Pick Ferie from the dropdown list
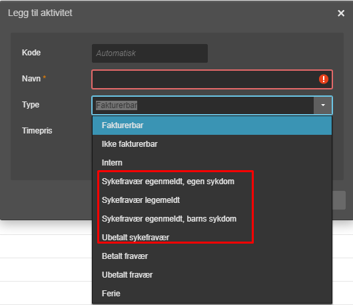The height and width of the screenshot is (305, 353). [x=212, y=294]
